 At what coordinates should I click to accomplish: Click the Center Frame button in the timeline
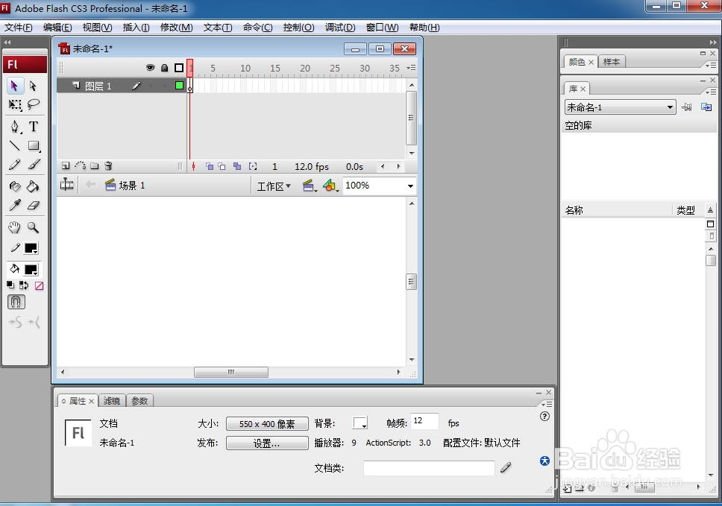point(193,166)
